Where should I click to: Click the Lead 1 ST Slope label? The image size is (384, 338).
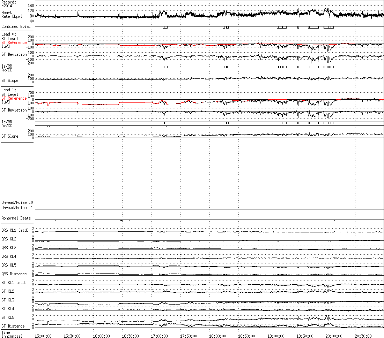click(10, 136)
